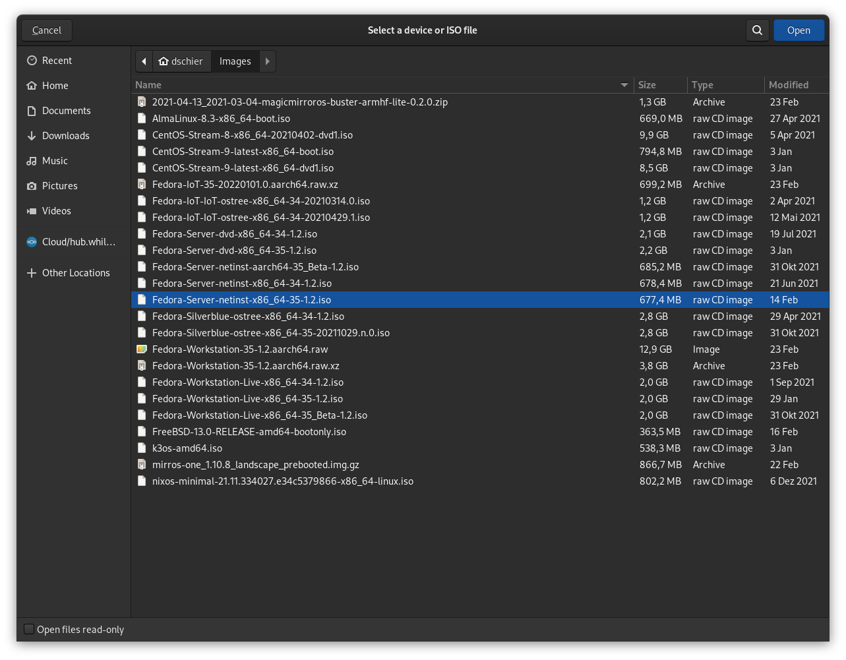Select Fedora-IoT-IoT-ostree-x86_64-34-20210429.1.iso

(480, 218)
